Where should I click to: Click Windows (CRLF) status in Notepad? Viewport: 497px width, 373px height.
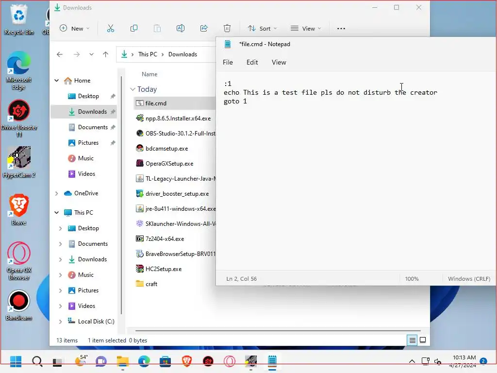(x=469, y=279)
